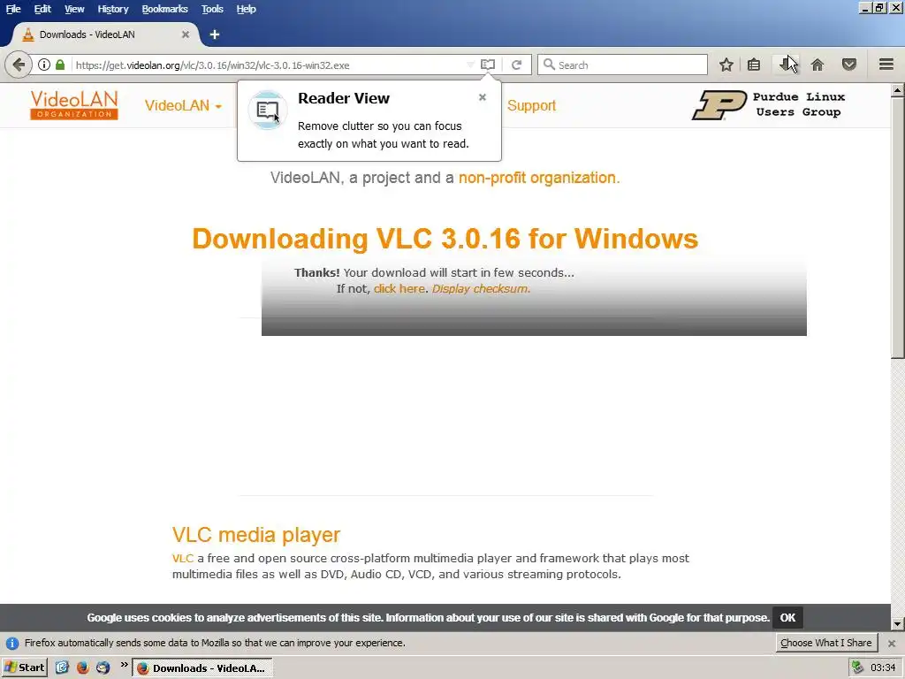Click the URL address bar field
Screen dimensions: 905x679
pos(269,65)
